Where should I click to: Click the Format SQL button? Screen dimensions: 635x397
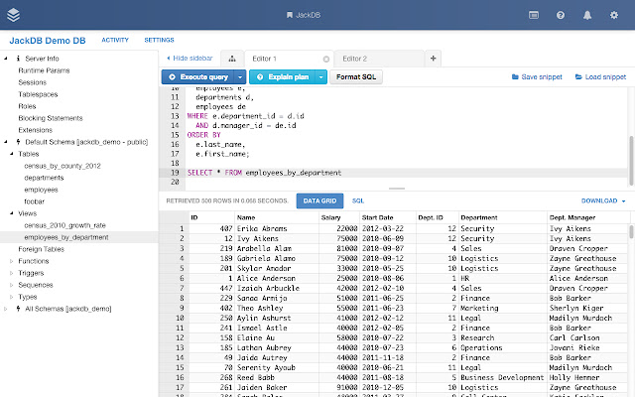[355, 76]
